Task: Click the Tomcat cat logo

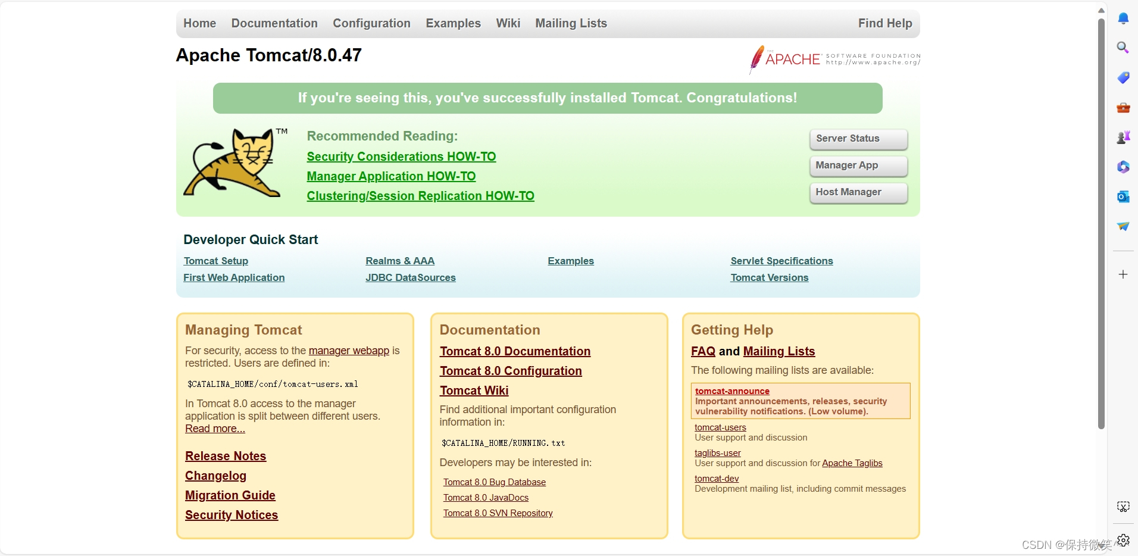Action: 236,163
